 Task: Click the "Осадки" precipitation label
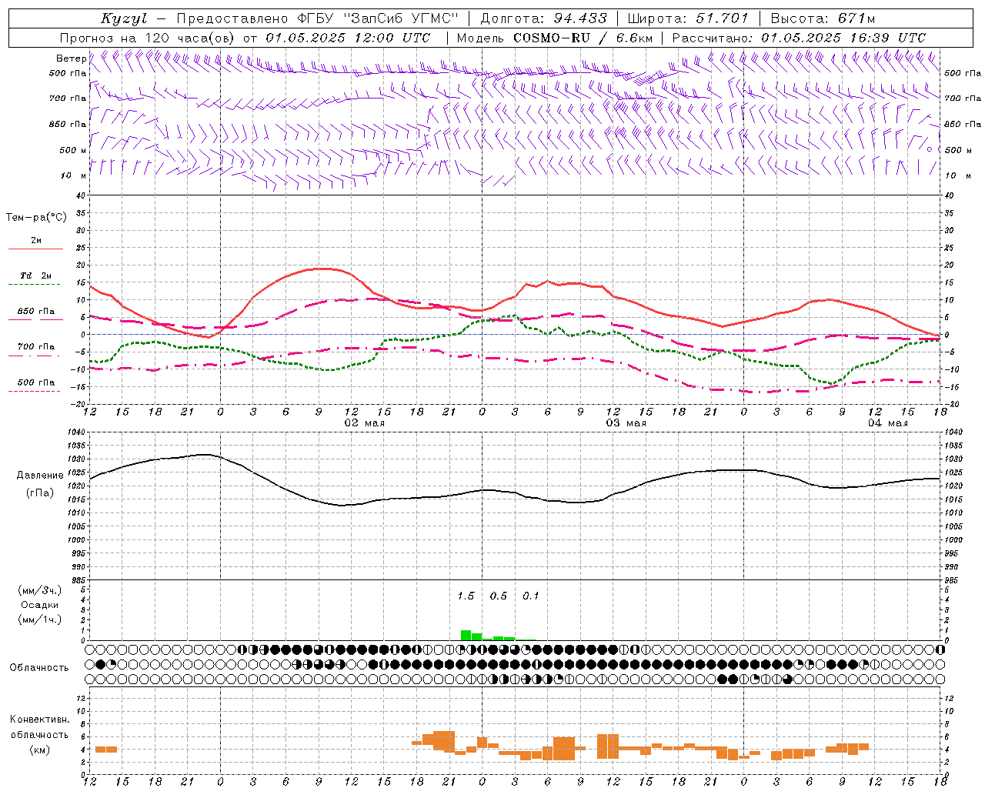(39, 605)
